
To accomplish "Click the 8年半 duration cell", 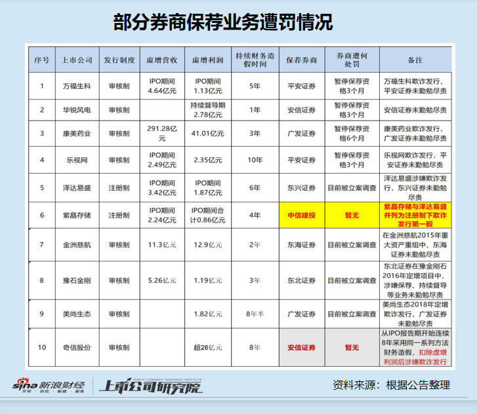I will coord(255,314).
